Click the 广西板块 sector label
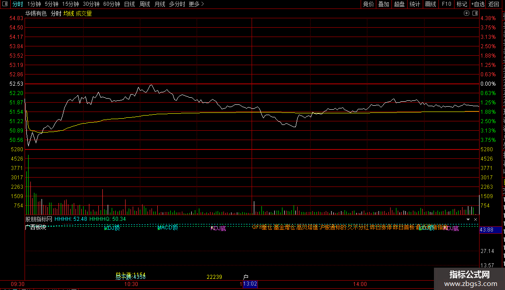Screen dimensions: 505x290 click(x=36, y=227)
